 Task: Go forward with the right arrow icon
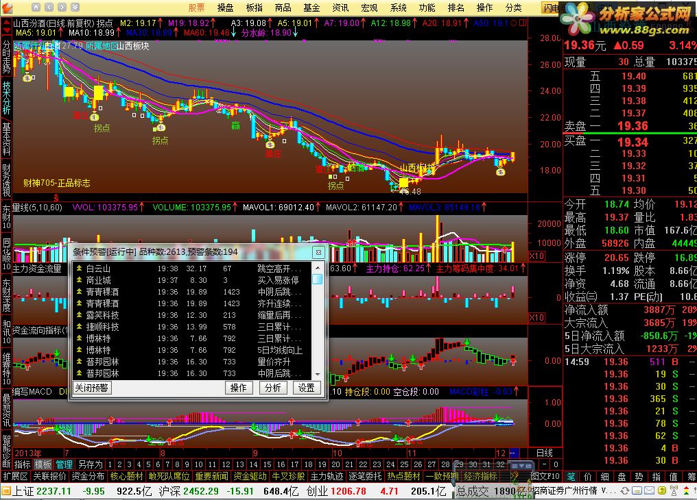[x=62, y=7]
